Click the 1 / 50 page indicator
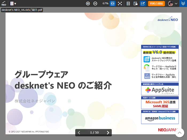Screen dimensions: 187x140 click(x=94, y=133)
